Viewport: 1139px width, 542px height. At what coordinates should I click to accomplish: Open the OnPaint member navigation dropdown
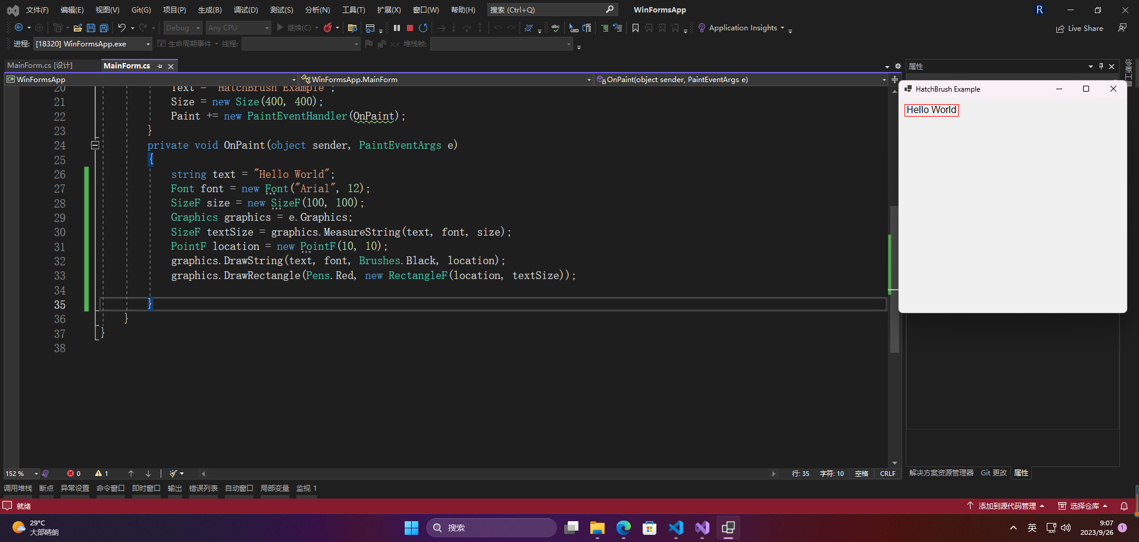[741, 79]
